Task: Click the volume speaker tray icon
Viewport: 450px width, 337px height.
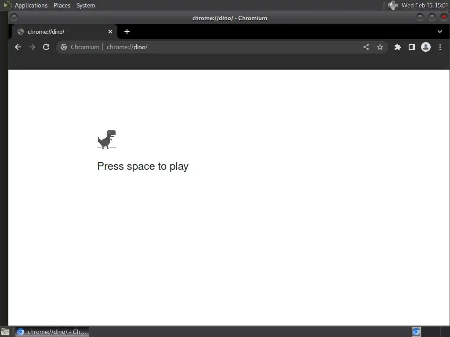Action: coord(393,5)
